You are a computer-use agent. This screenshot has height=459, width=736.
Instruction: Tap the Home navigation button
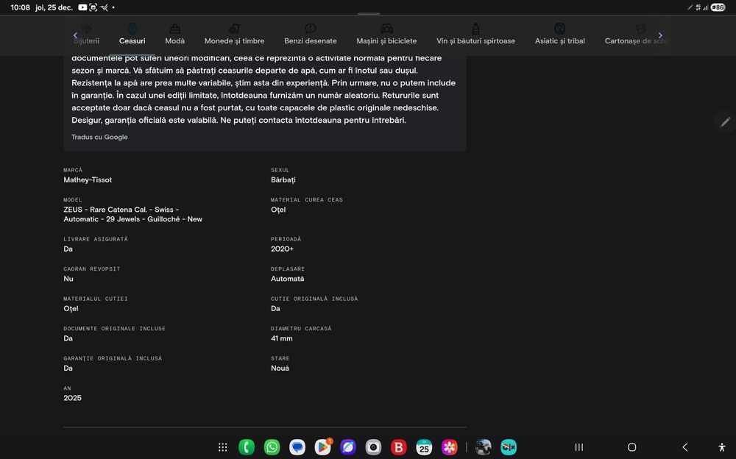[631, 447]
